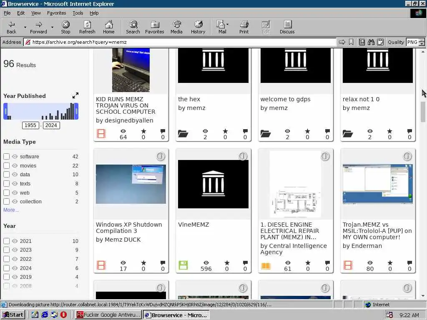Image resolution: width=427 pixels, height=320 pixels.
Task: Click the More... media types link
Action: 11,210
